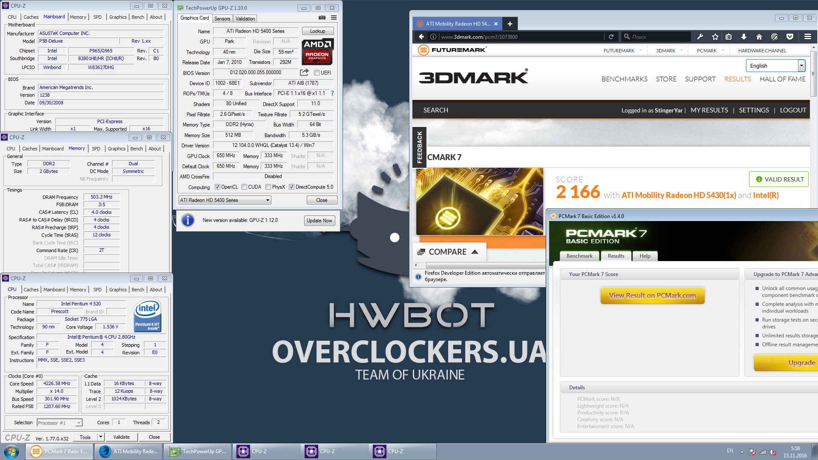Viewport: 818px width, 460px height.
Task: Click the globe icon in Firefox toolbar
Action: point(775,37)
